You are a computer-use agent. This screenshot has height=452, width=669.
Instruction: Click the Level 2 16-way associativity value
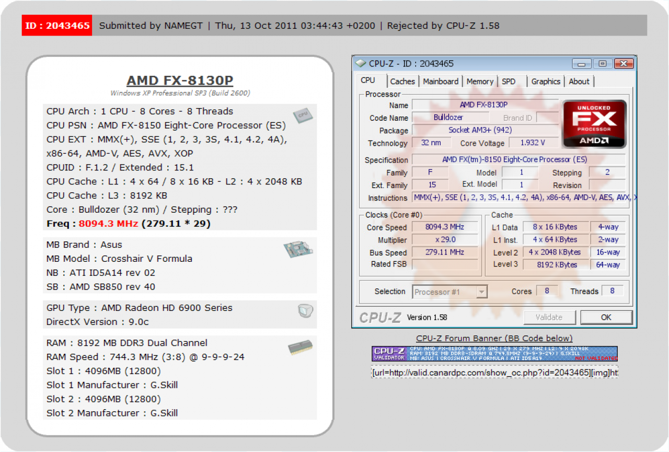(x=608, y=252)
